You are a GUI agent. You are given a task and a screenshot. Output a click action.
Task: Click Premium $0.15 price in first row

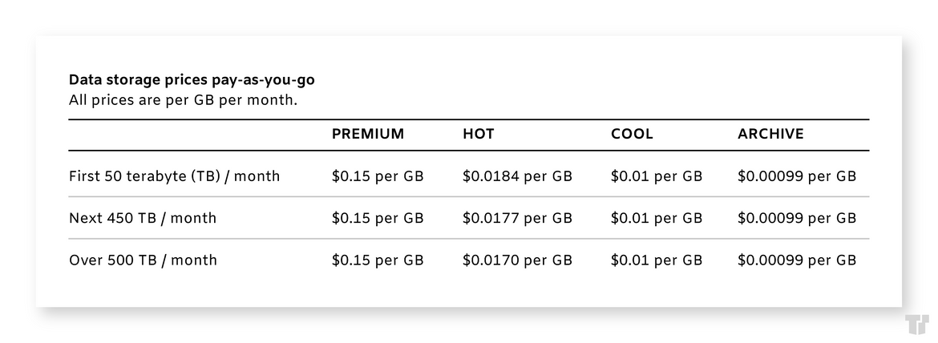[x=378, y=176]
